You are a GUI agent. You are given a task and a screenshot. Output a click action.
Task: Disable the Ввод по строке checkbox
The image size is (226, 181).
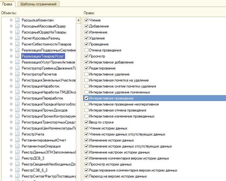pyautogui.click(x=86, y=122)
